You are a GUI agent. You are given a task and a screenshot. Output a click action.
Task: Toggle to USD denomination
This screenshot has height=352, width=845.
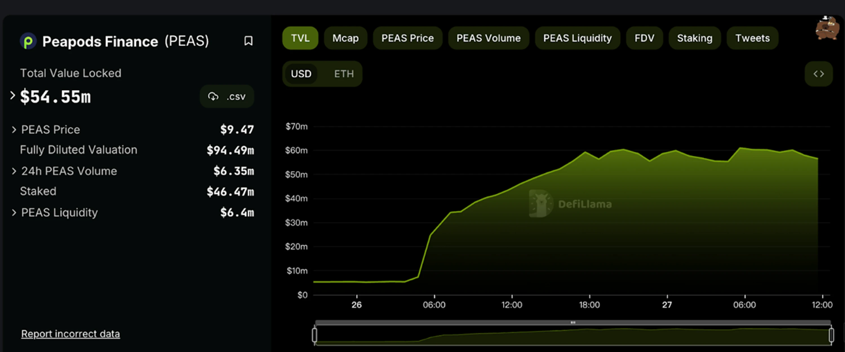[301, 74]
